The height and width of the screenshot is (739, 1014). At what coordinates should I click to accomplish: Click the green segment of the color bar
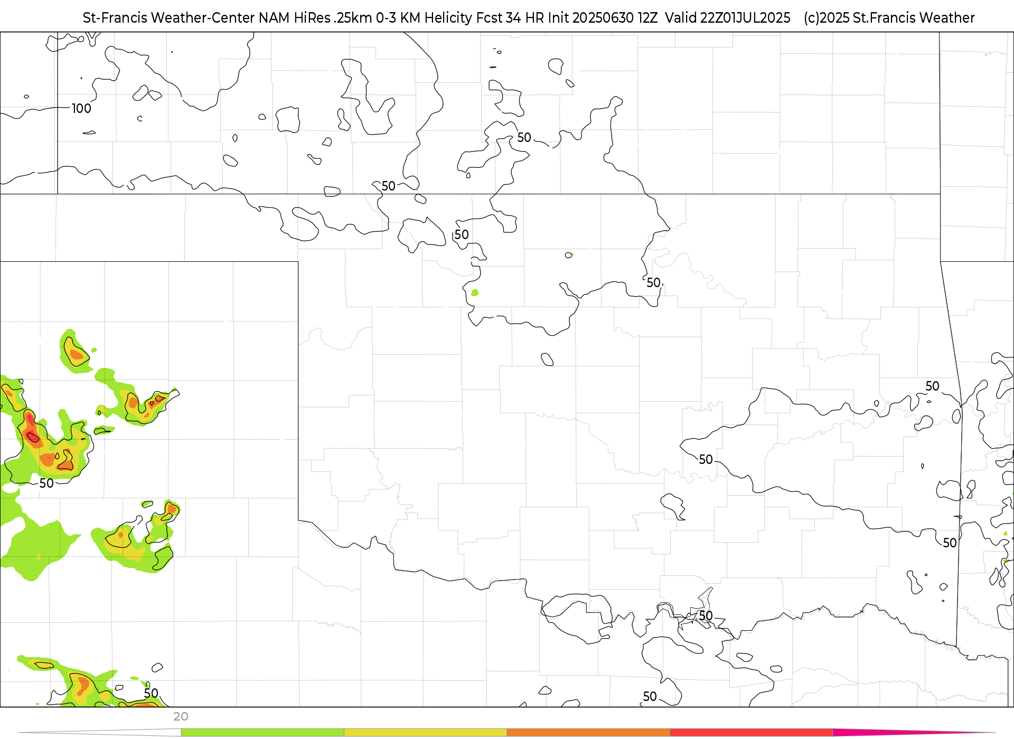point(262,732)
